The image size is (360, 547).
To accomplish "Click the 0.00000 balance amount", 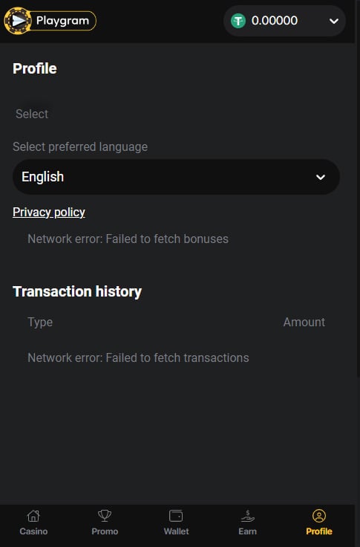I will click(275, 21).
